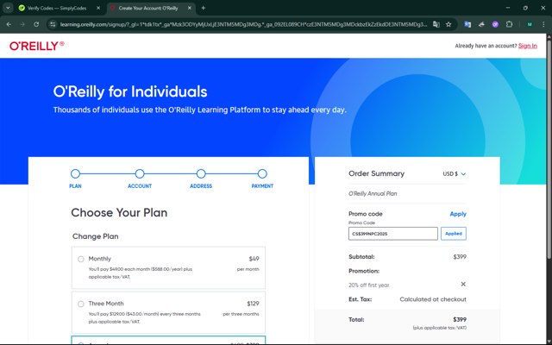
Task: Bookmark this page with the star icon
Action: point(448,24)
